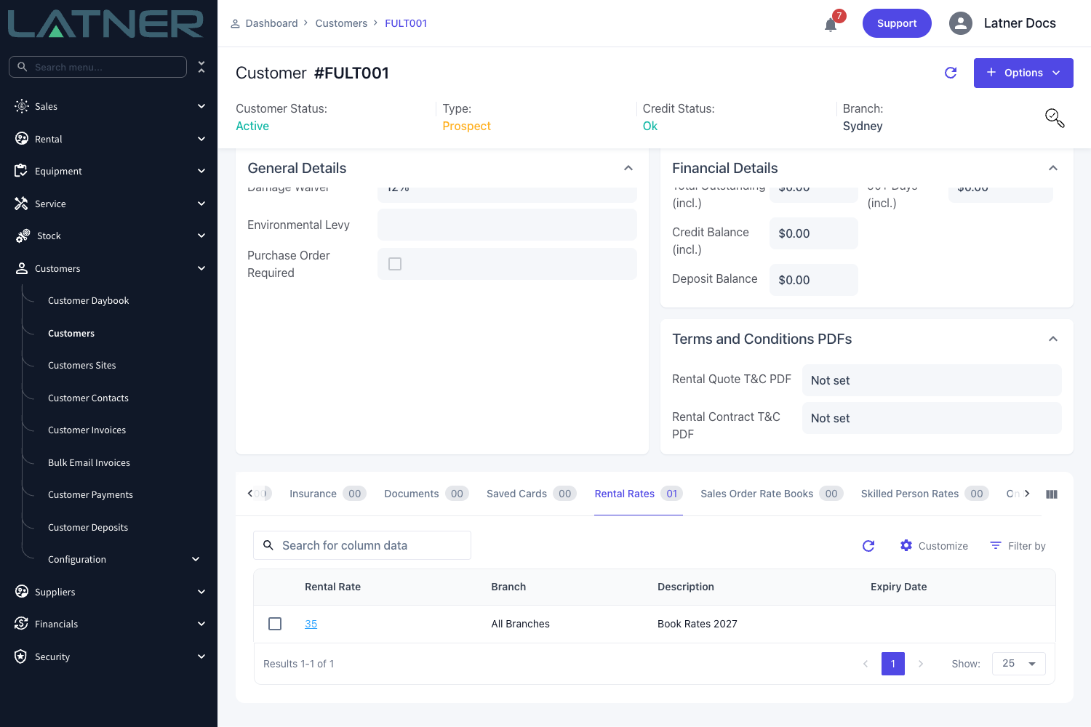Click the Search menu field
Image resolution: width=1091 pixels, height=727 pixels.
pyautogui.click(x=97, y=67)
